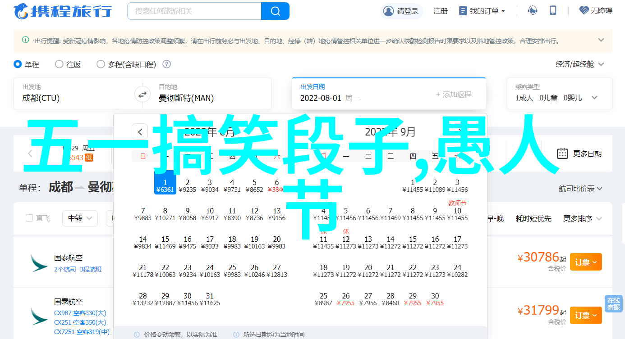Select the 单程 one-way radio button
Viewport: 625px width, 339px height.
point(18,64)
